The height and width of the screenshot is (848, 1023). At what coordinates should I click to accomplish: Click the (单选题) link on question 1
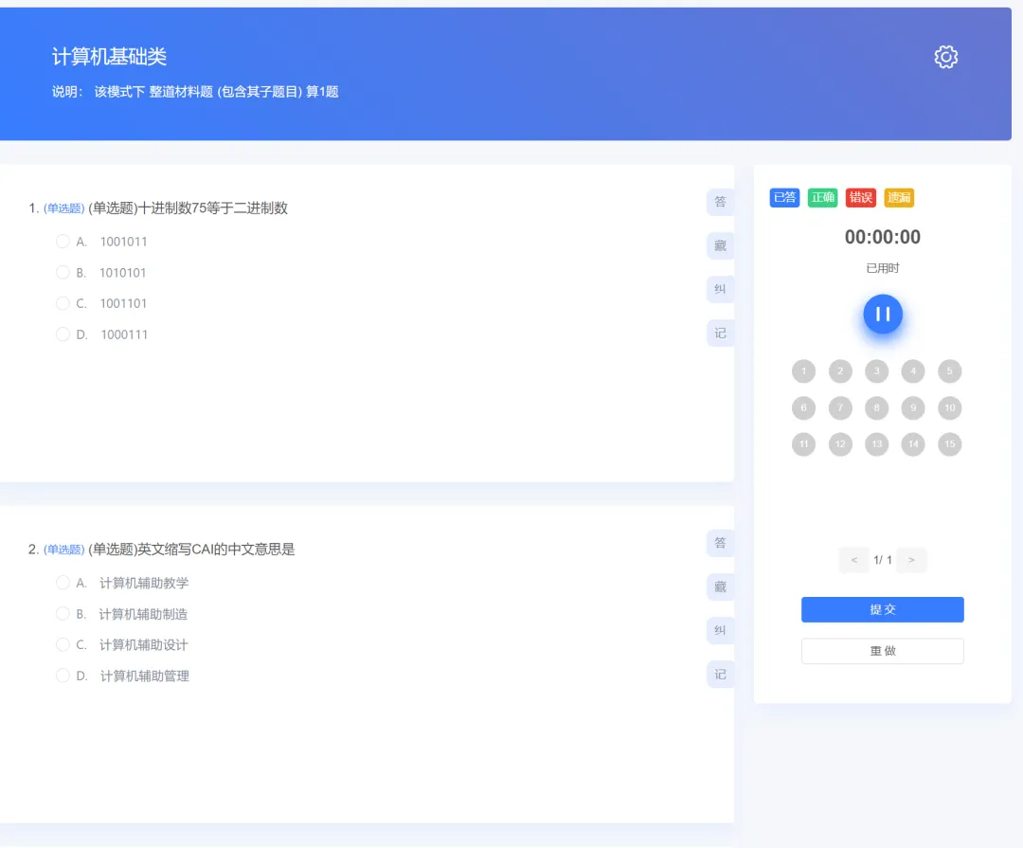tap(64, 208)
